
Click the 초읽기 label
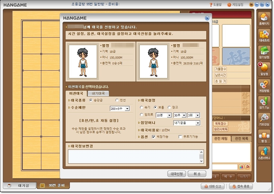(x=220, y=81)
